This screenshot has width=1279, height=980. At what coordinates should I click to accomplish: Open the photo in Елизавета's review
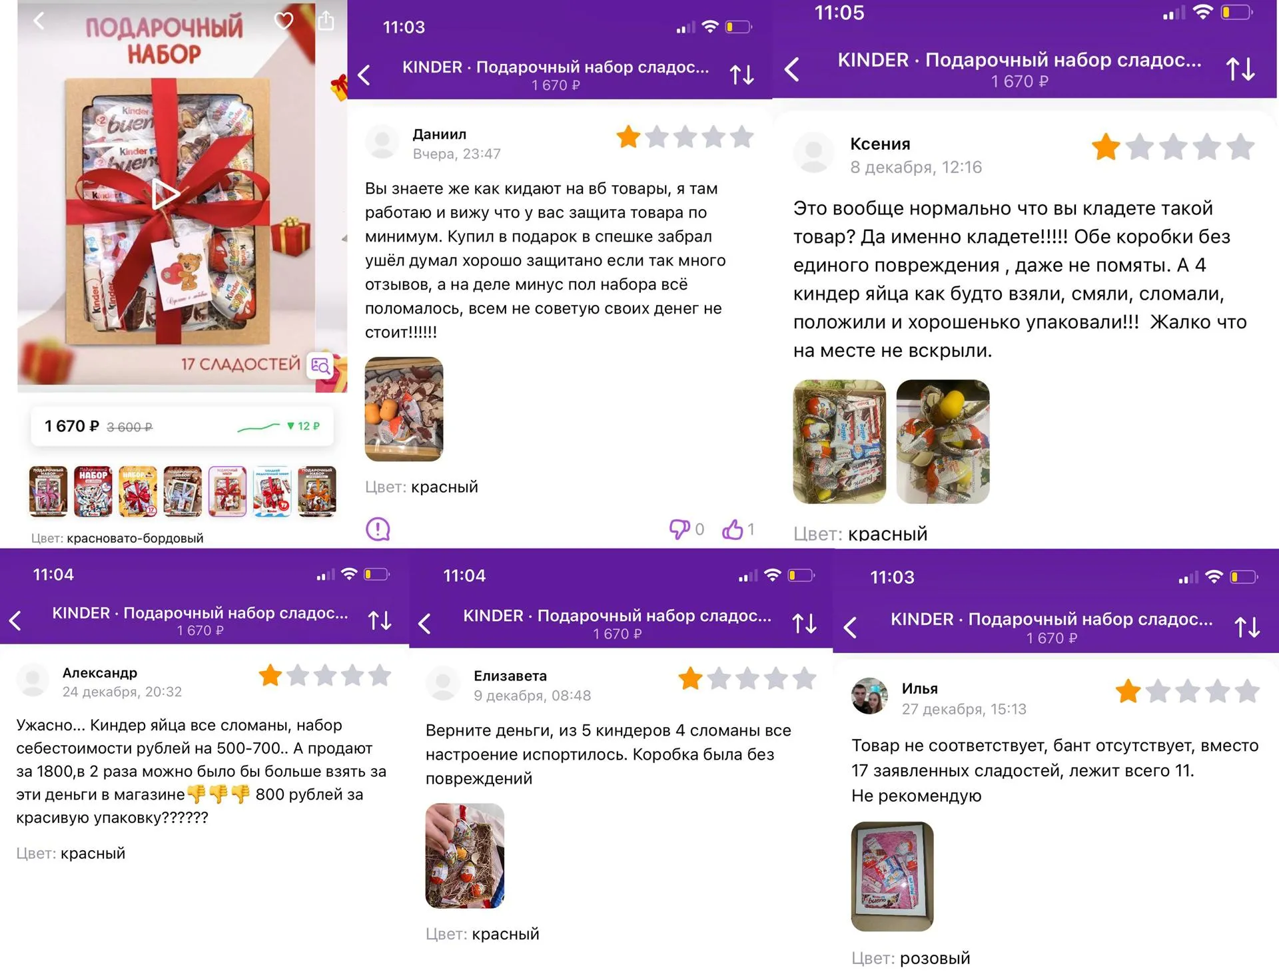coord(465,856)
